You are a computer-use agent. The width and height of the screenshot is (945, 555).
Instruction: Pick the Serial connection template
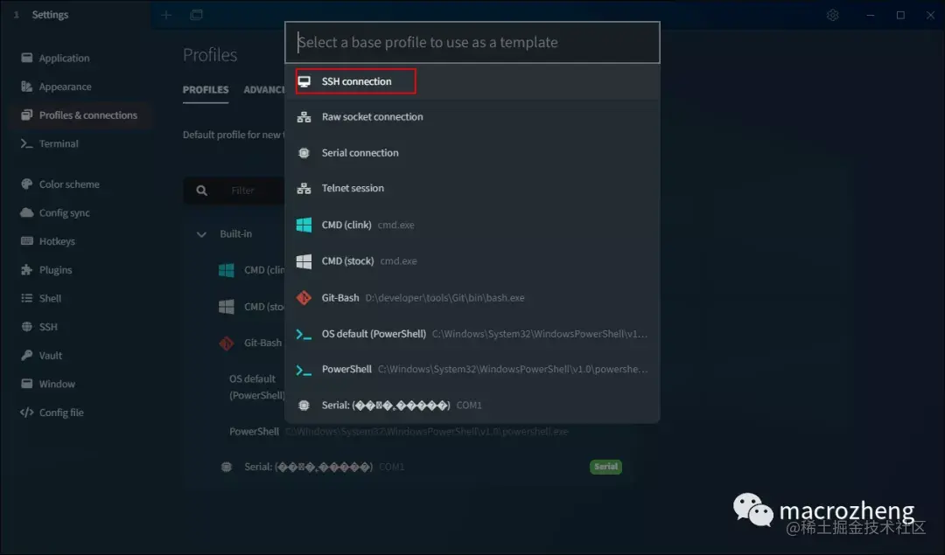(x=361, y=152)
